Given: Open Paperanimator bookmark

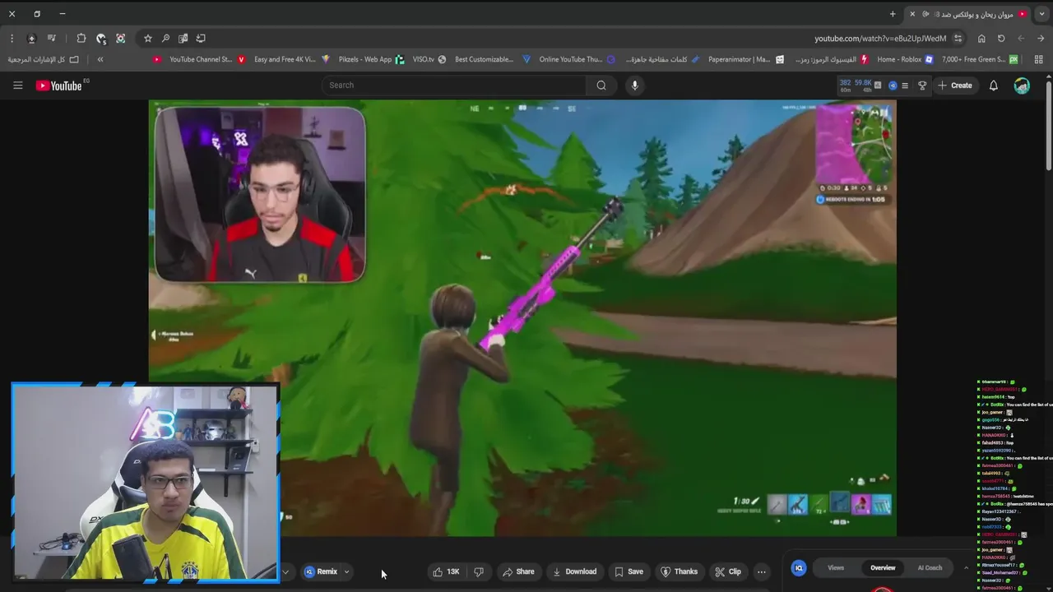Looking at the screenshot, I should (x=746, y=59).
